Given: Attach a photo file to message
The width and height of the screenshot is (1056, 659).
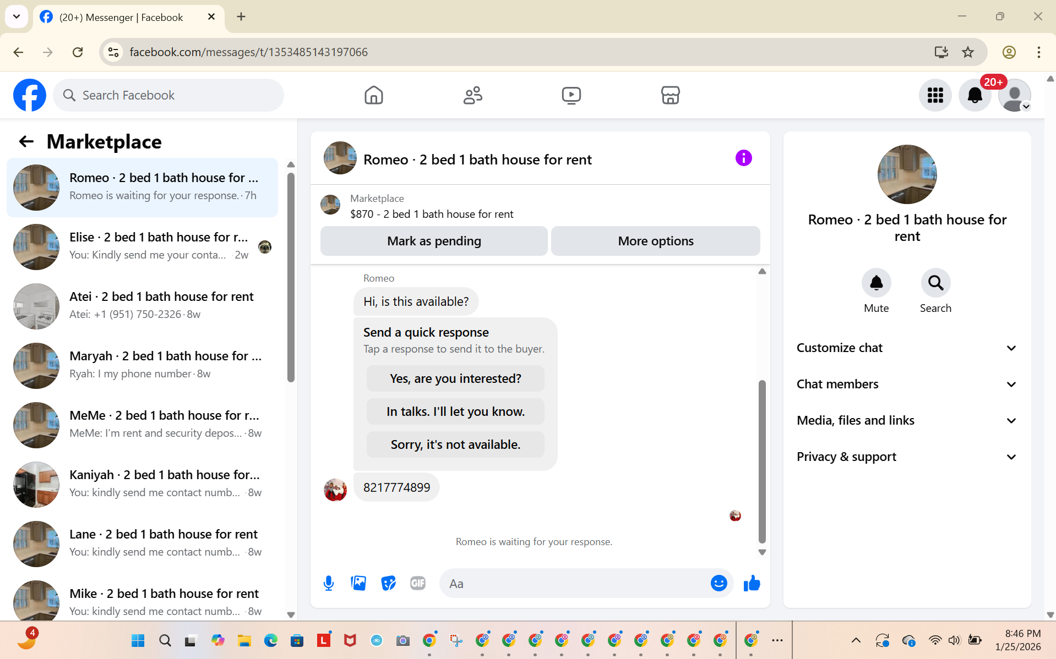Looking at the screenshot, I should point(358,583).
